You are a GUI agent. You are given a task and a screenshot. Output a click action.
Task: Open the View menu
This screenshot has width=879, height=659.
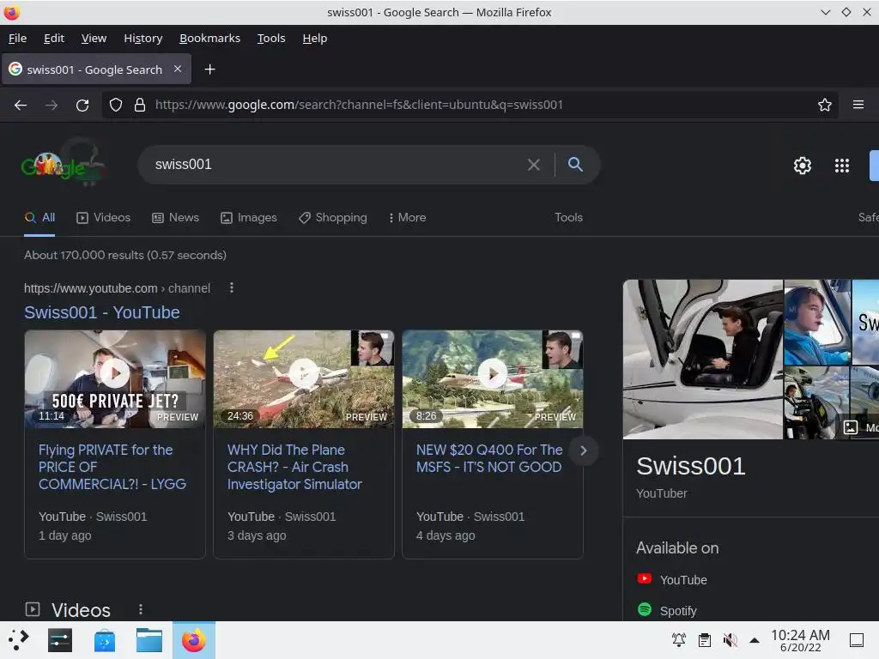[x=94, y=38]
